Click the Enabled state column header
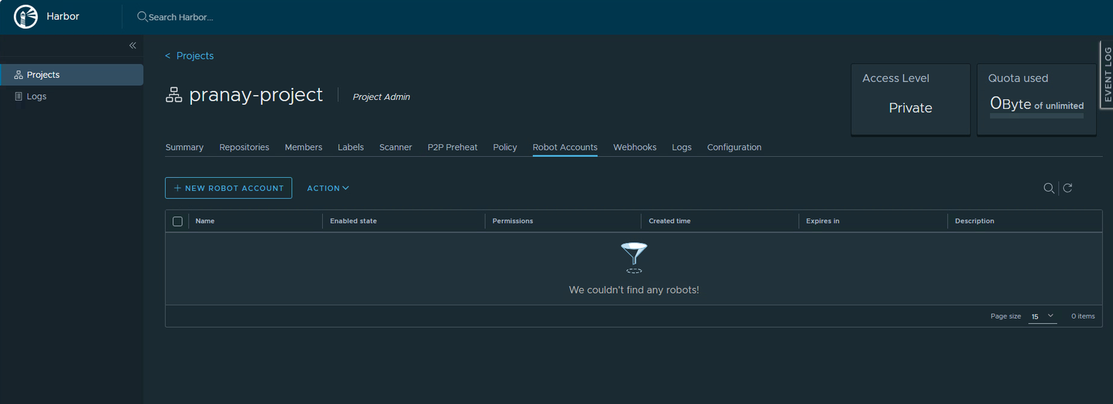Image resolution: width=1113 pixels, height=404 pixels. click(353, 221)
